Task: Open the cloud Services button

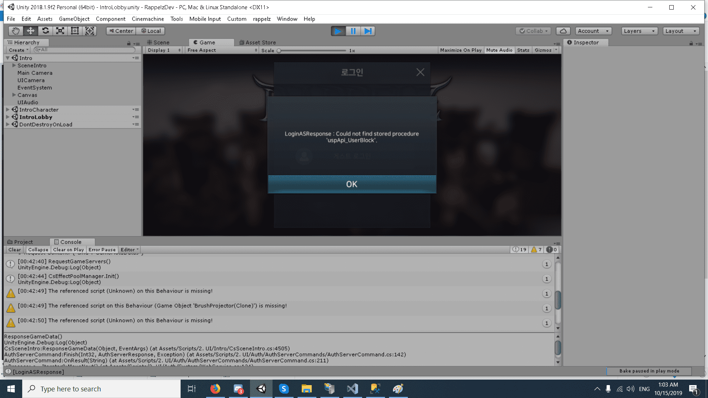Action: pos(563,31)
